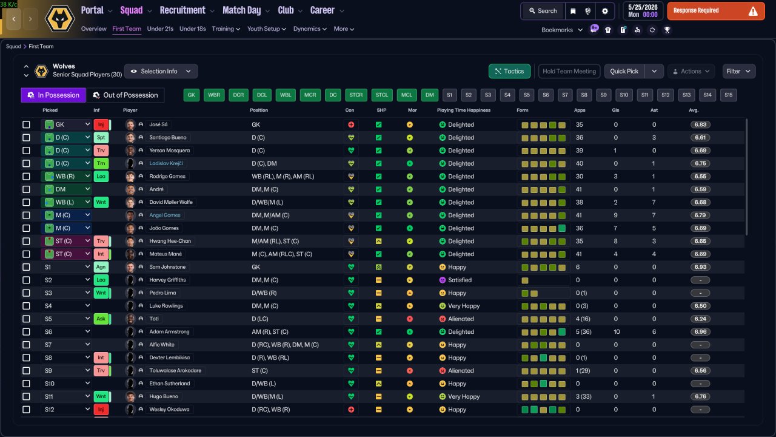Open the bookmark icon beside Search
Viewport: 776px width, 437px height.
pos(573,11)
